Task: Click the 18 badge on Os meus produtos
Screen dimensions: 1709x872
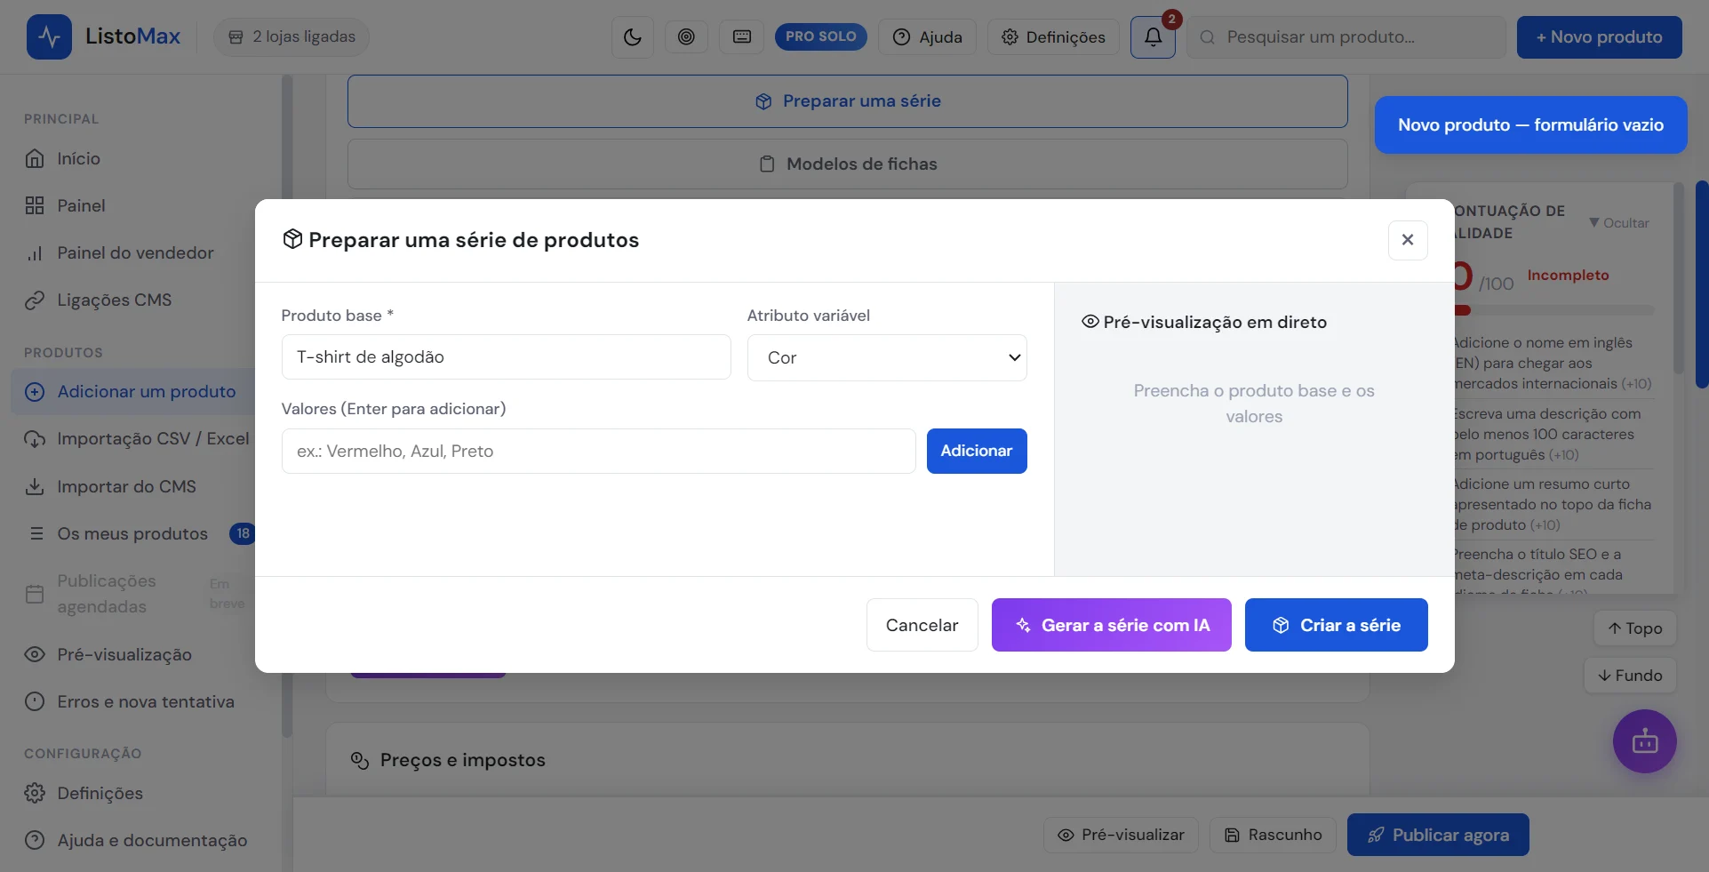Action: click(243, 534)
